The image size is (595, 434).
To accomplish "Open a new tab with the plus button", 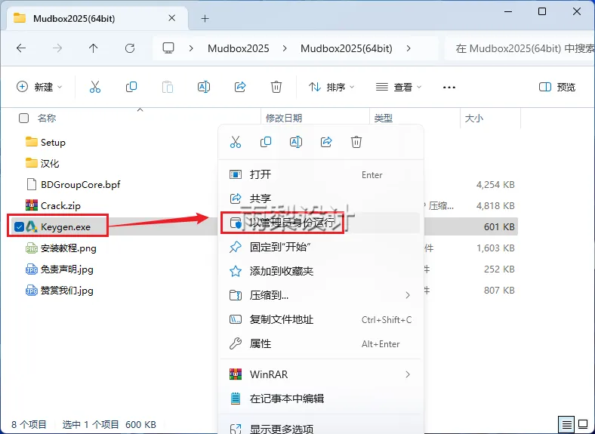I will (x=205, y=18).
